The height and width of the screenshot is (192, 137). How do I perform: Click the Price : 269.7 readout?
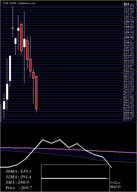tap(19, 188)
